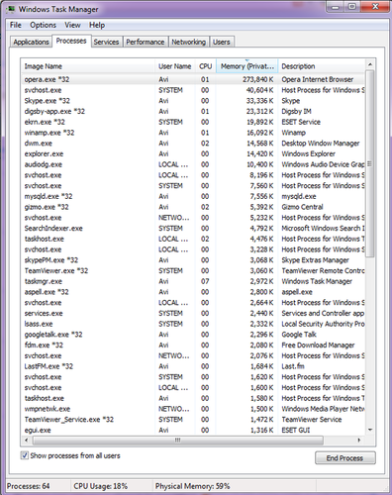
Task: Select the opera.exe *32 process
Action: click(x=193, y=79)
